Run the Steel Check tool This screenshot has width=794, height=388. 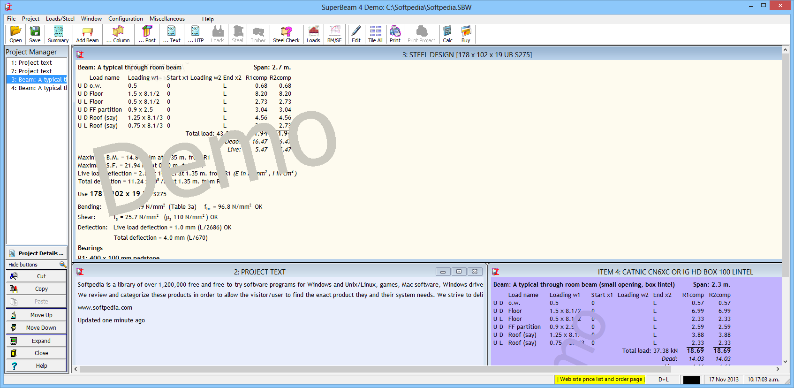click(x=286, y=34)
